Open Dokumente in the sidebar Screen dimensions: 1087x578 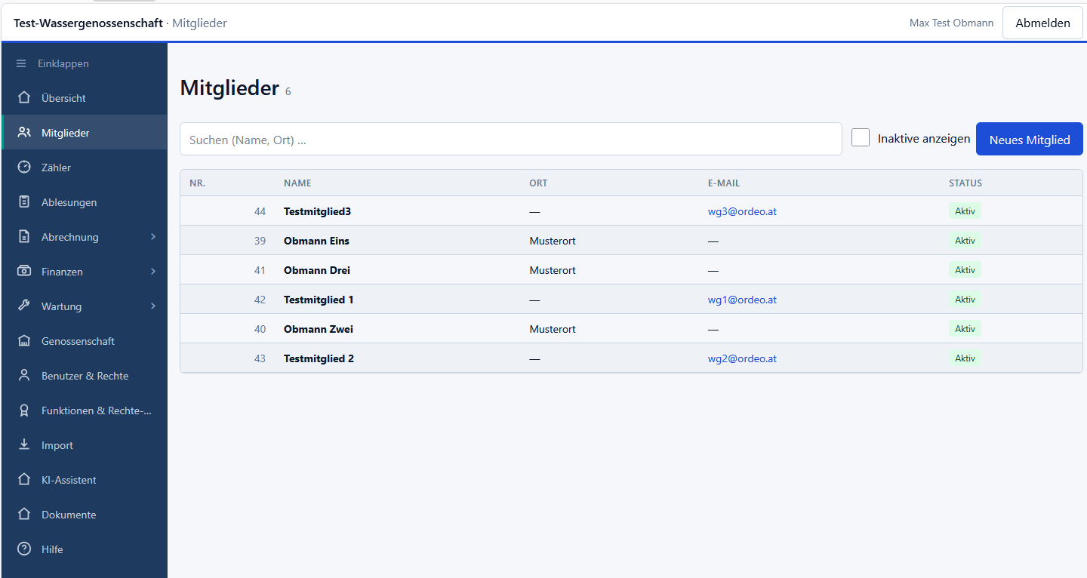coord(85,515)
